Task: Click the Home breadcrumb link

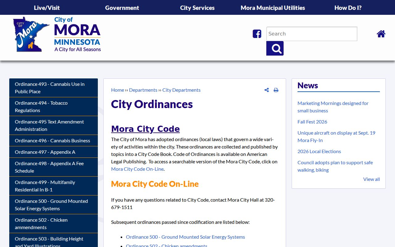Action: [x=118, y=90]
